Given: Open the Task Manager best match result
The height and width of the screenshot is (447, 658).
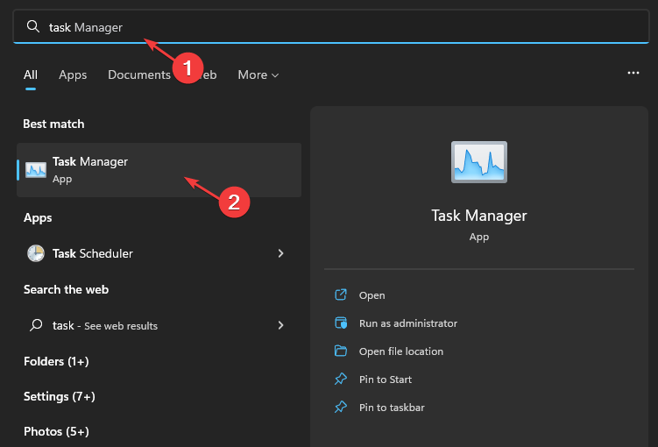Looking at the screenshot, I should click(x=159, y=170).
